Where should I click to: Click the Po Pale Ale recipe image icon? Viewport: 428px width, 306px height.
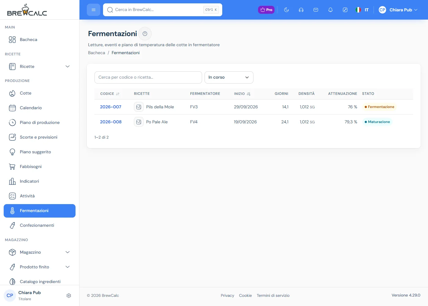coord(139,122)
